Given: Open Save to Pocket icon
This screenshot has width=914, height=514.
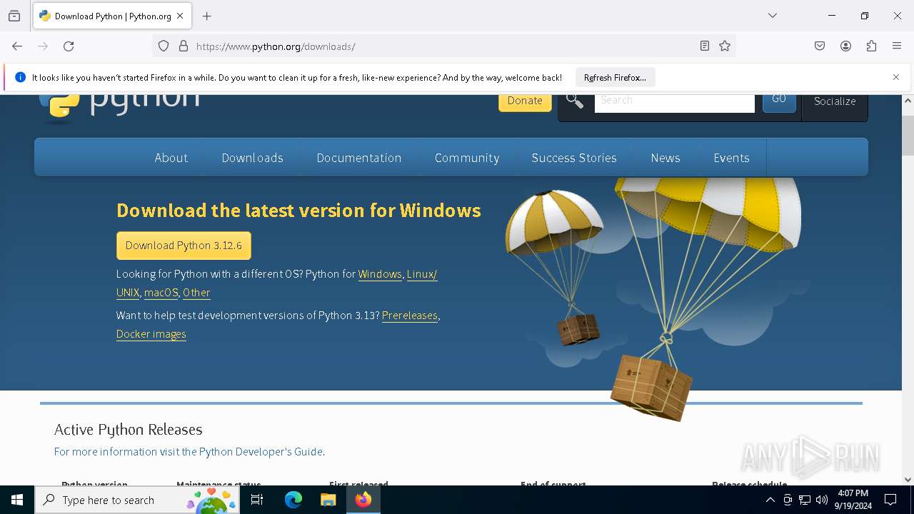Looking at the screenshot, I should point(820,46).
